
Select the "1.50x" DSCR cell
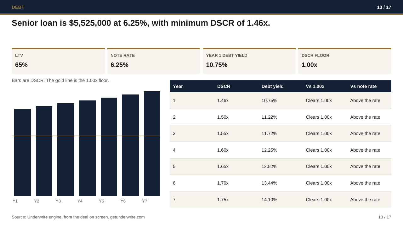(x=223, y=117)
